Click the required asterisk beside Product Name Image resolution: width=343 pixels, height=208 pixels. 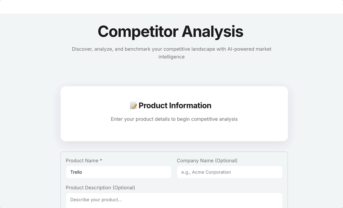click(x=101, y=160)
